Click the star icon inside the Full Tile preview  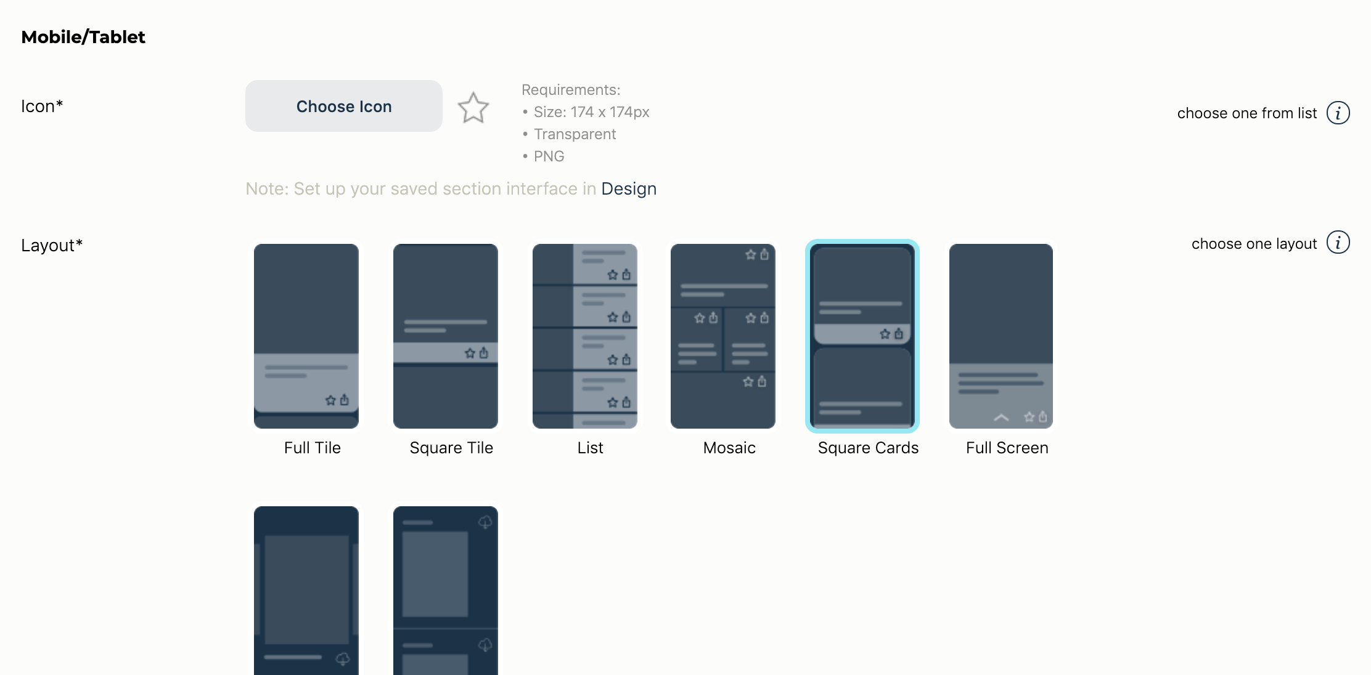point(329,399)
